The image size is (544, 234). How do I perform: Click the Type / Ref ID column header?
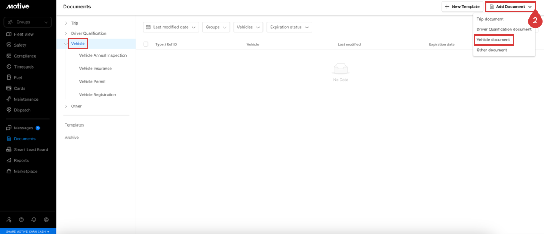tap(166, 44)
